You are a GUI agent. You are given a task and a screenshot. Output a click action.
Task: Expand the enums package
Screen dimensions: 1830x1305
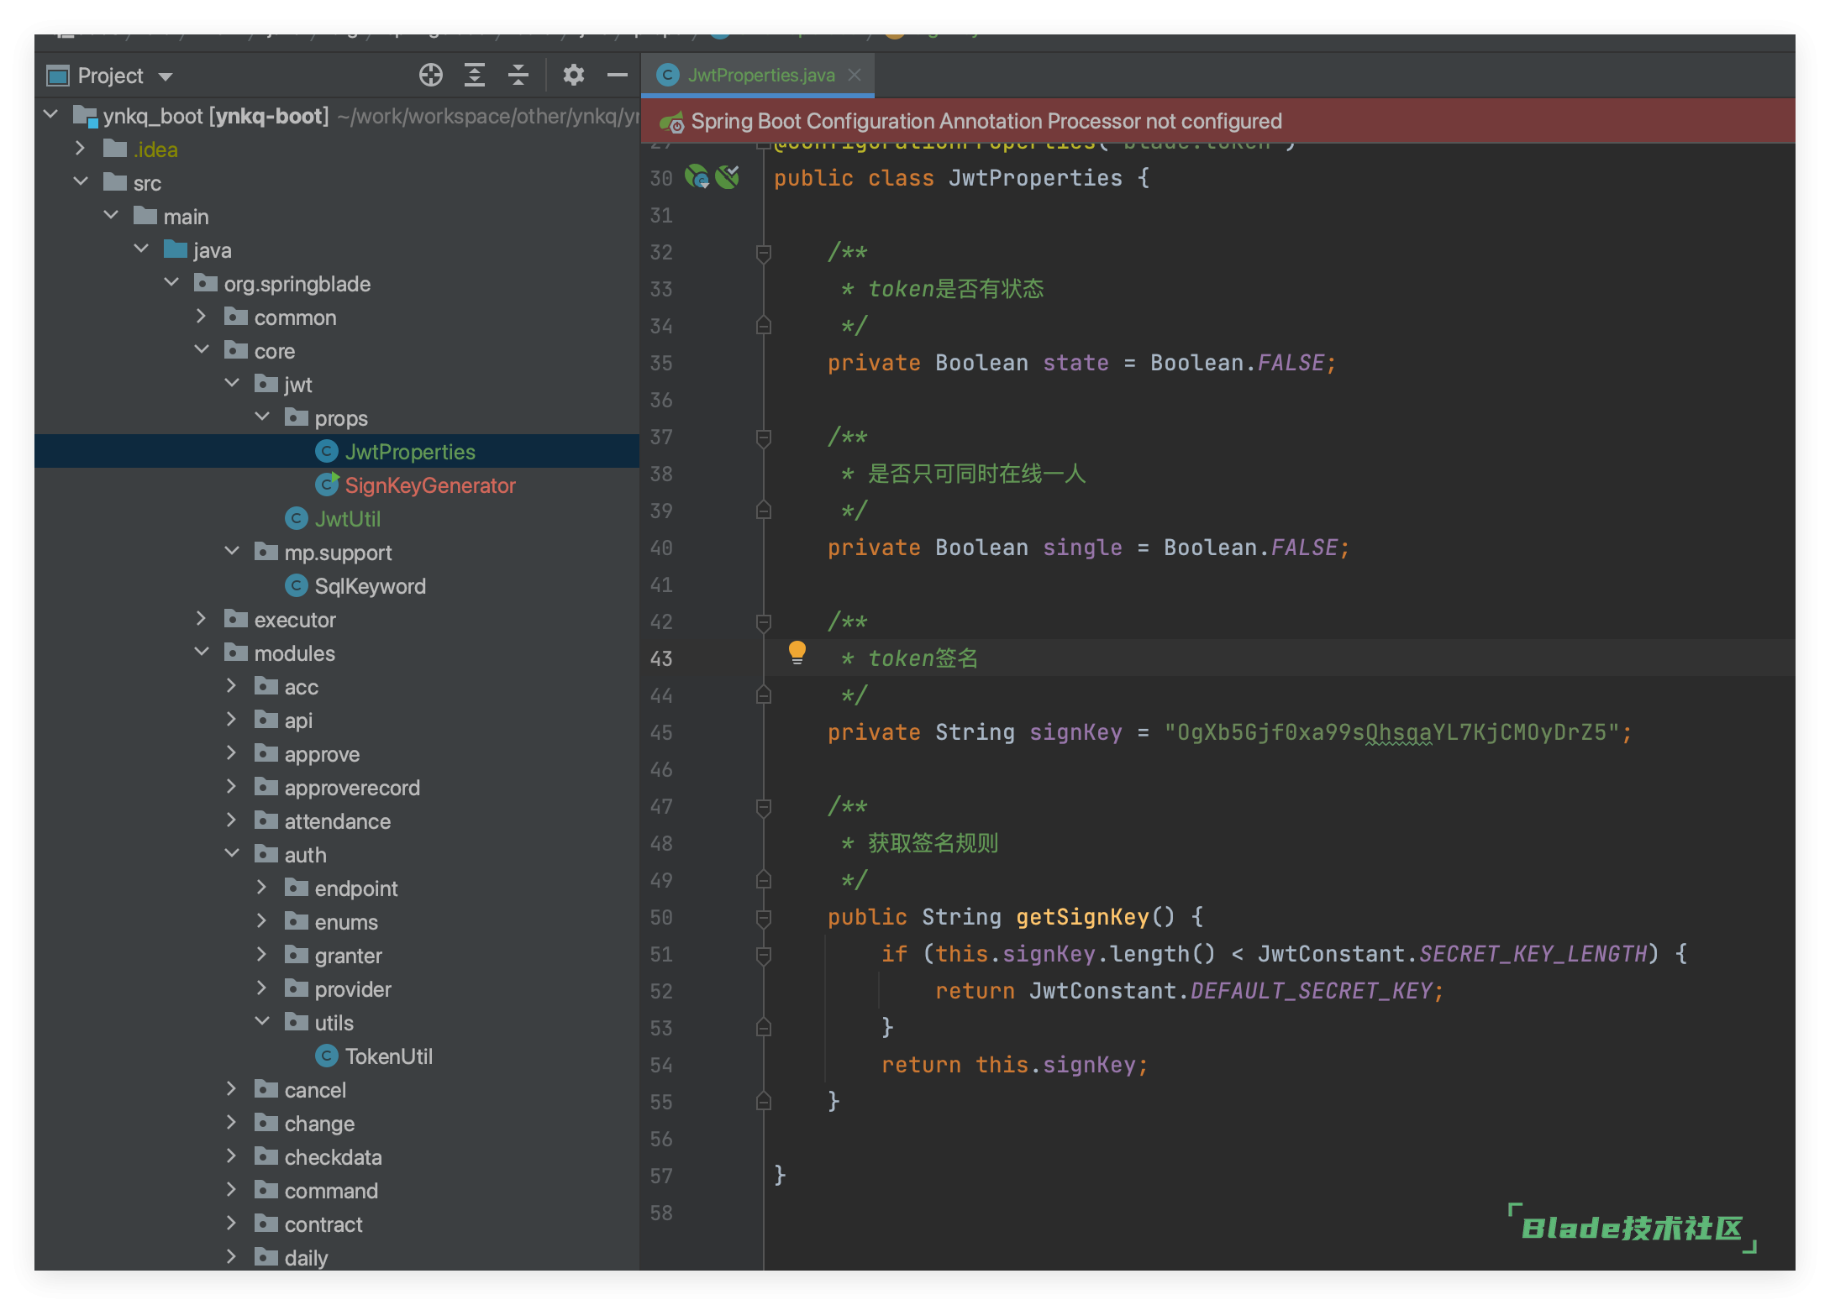(x=262, y=921)
